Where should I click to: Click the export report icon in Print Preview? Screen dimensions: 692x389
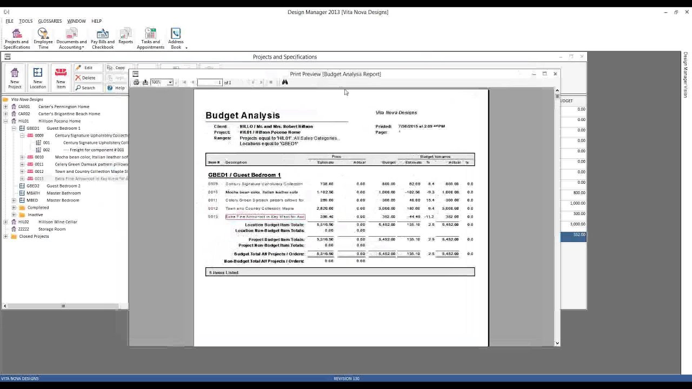click(x=145, y=82)
